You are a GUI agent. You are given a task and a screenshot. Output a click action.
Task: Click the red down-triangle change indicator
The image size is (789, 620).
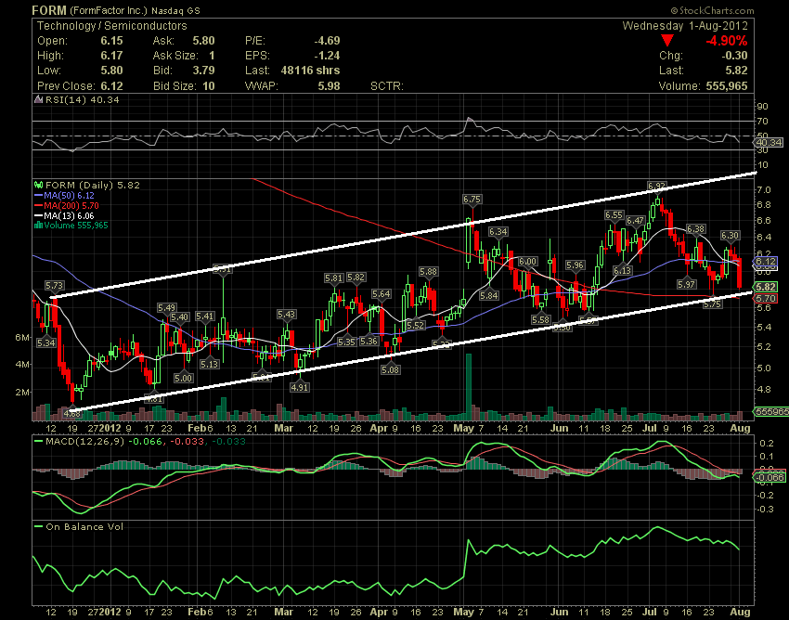(667, 41)
